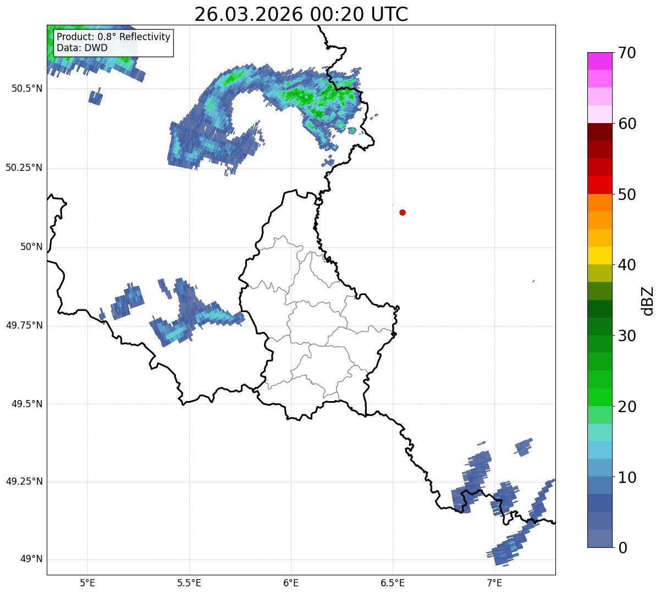
Task: Click the magenta colorbar segment at the top
Action: 599,61
